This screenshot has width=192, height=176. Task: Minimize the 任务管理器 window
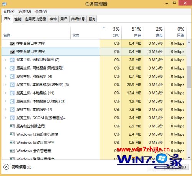pyautogui.click(x=167, y=3)
